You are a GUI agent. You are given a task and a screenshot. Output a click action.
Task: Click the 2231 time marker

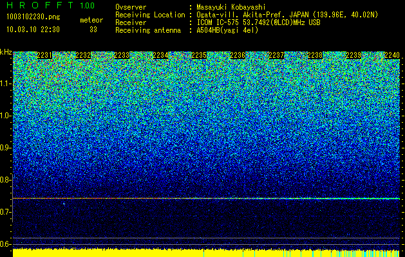click(44, 55)
